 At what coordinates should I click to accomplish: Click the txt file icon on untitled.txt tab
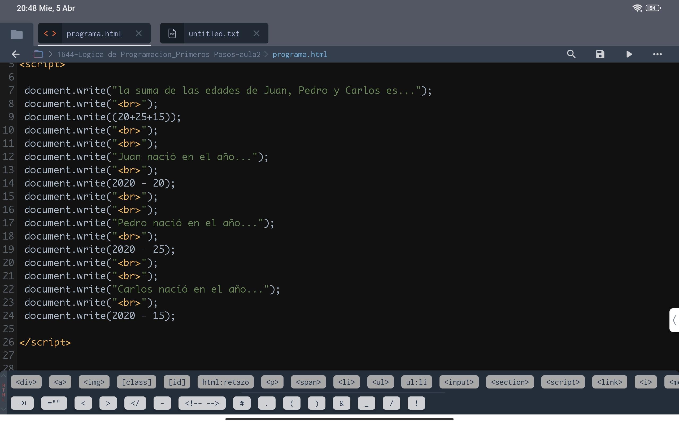(x=172, y=33)
